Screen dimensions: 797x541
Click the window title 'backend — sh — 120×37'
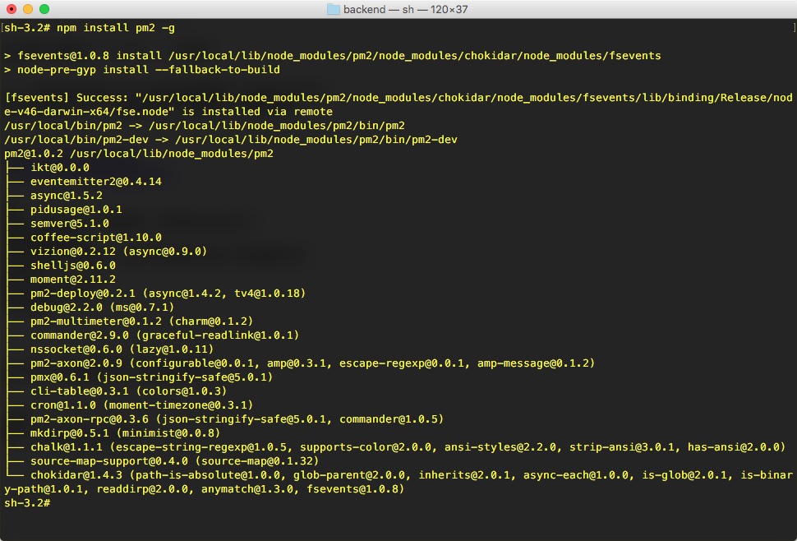click(x=405, y=9)
